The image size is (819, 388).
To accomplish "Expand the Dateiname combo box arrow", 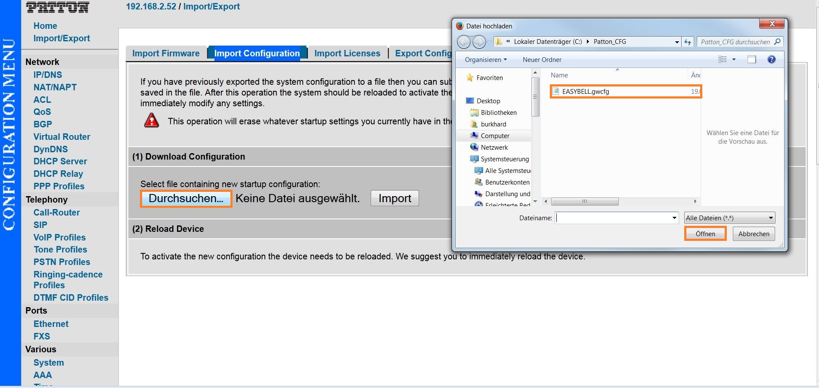I will point(674,218).
